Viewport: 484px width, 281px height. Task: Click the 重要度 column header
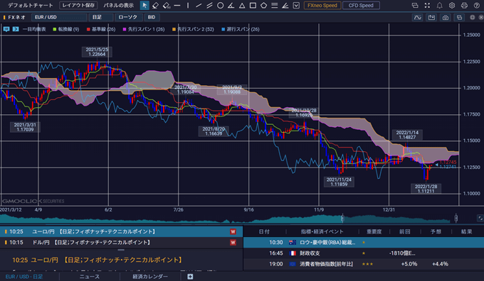click(x=374, y=232)
